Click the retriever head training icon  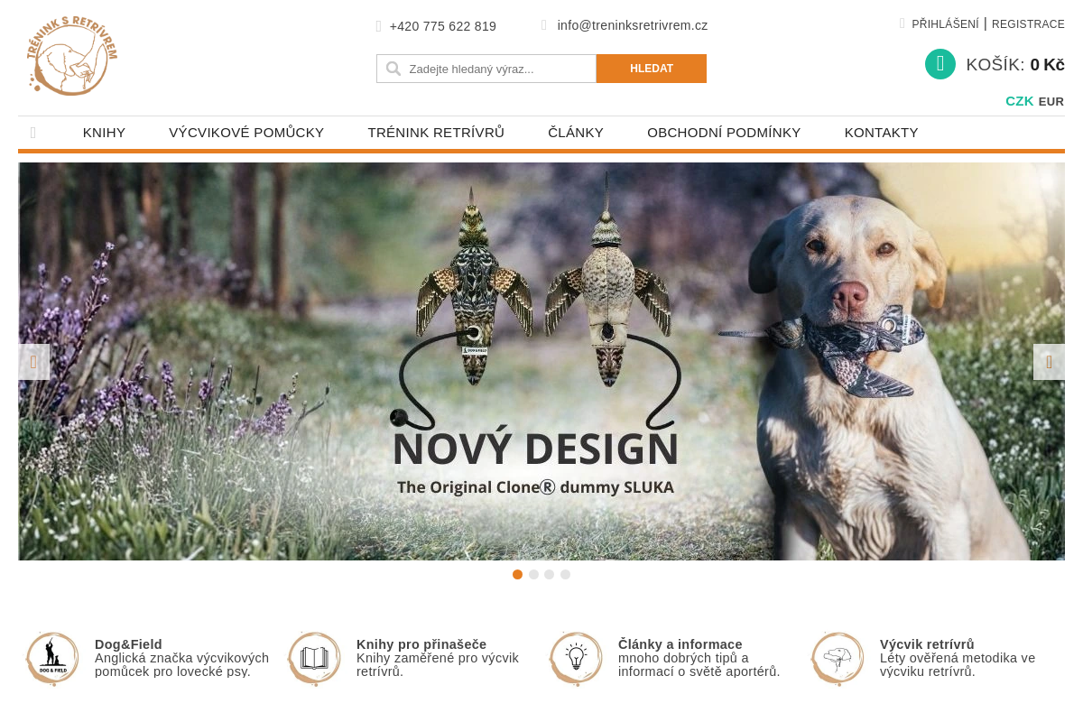click(838, 659)
